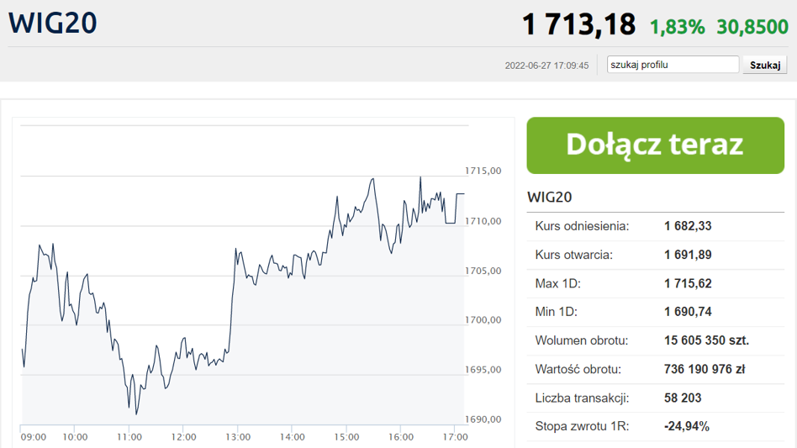Click the 15:00 time axis label
Screen dimensions: 797x448
click(346, 437)
